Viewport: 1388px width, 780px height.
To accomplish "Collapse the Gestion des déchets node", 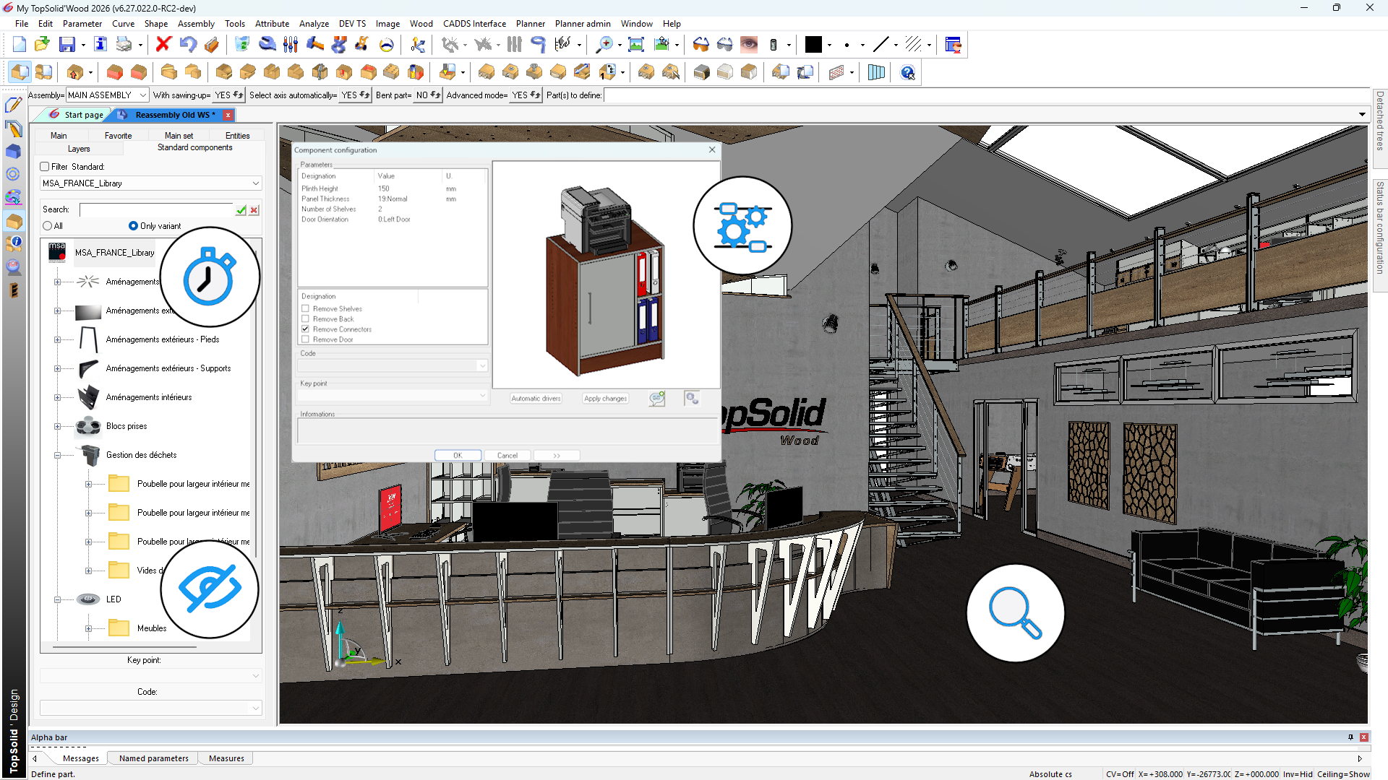I will point(57,455).
